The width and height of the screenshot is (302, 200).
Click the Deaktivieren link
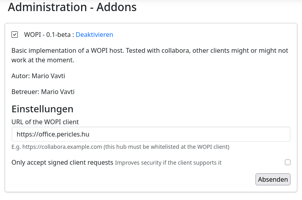click(94, 35)
